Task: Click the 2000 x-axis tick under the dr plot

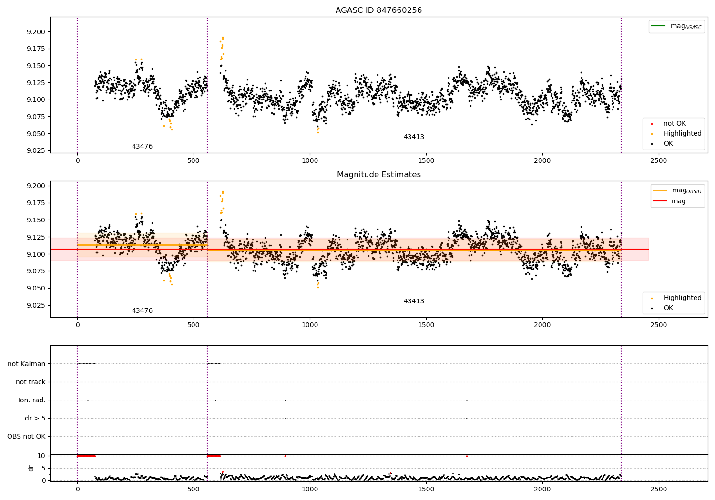Action: tap(542, 489)
